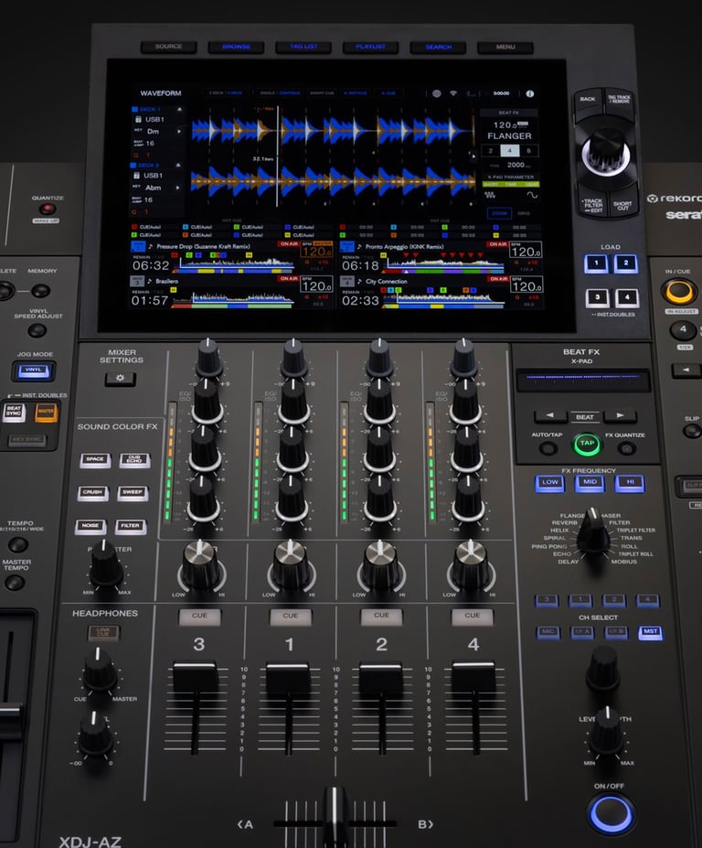Collapse the Deck 3 arrow on the screen
Viewport: 702px width, 848px height.
(178, 165)
